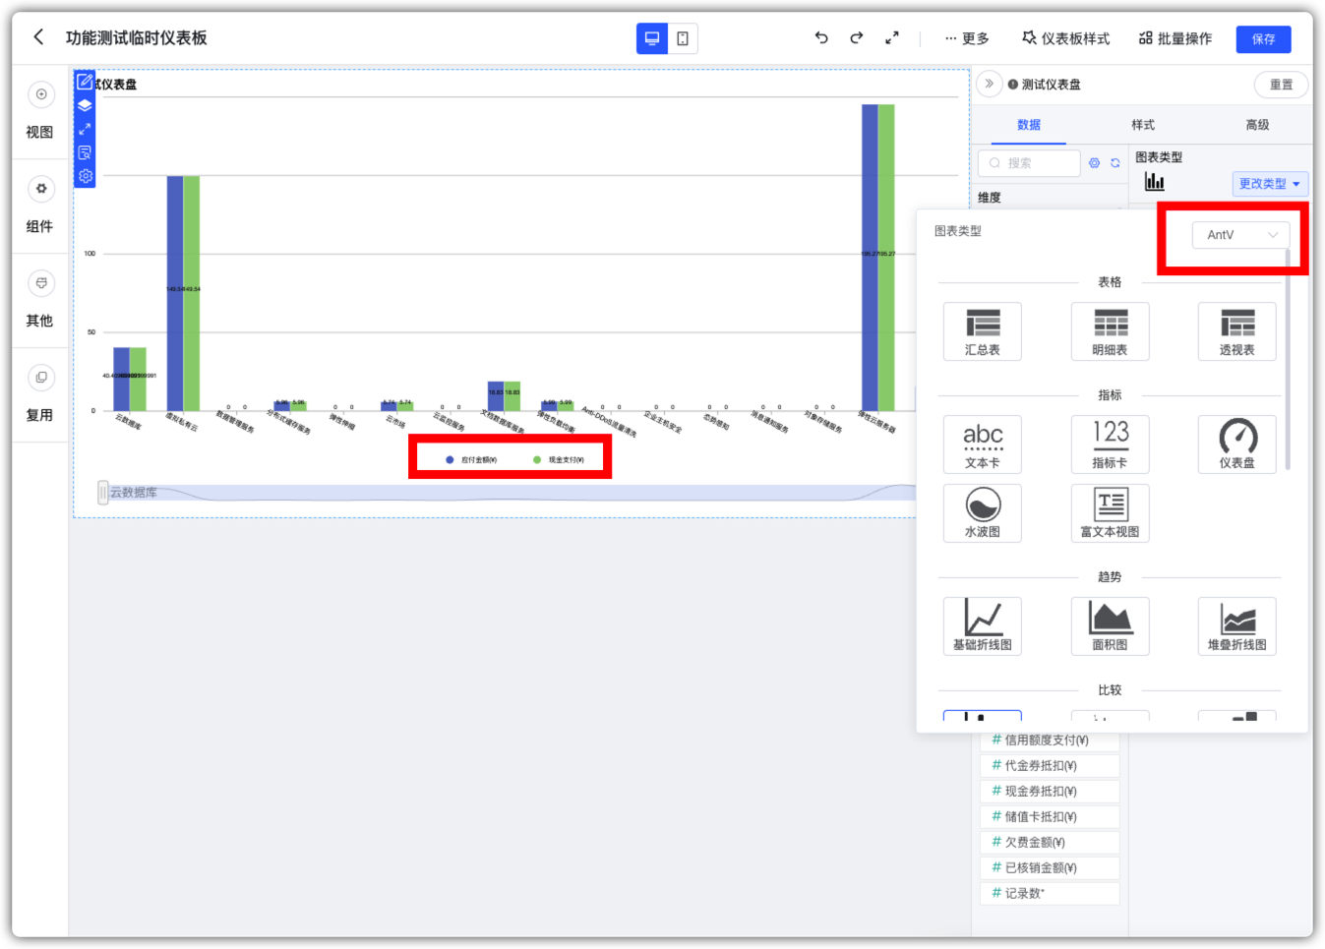Viewport: 1325px width, 949px height.
Task: Toggle the 现金支付 legend item
Action: (x=559, y=459)
